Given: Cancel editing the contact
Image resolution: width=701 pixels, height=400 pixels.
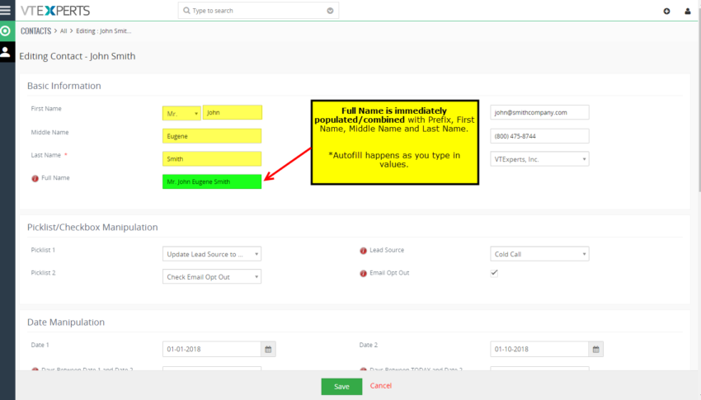Looking at the screenshot, I should (x=381, y=386).
